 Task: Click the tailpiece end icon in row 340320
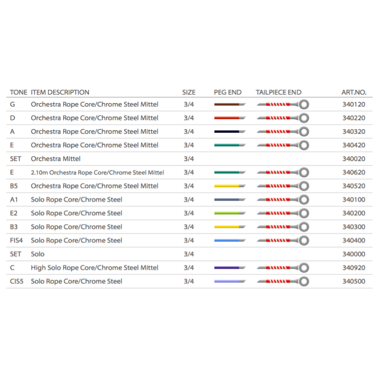point(283,132)
